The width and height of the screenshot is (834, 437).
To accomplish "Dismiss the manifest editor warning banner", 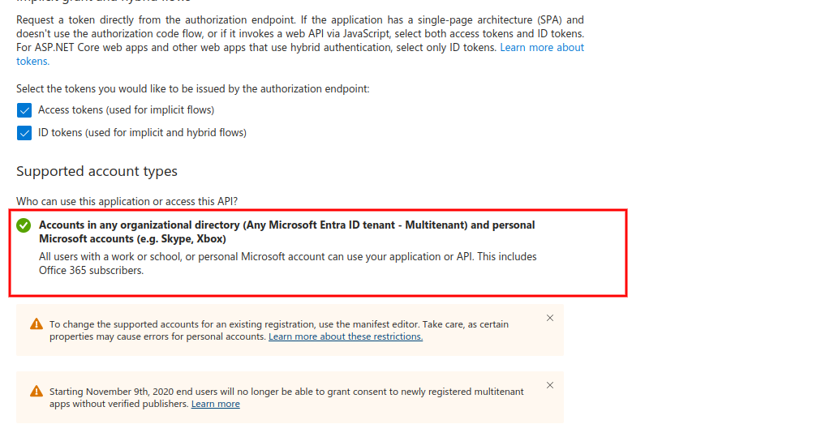I will click(x=550, y=318).
